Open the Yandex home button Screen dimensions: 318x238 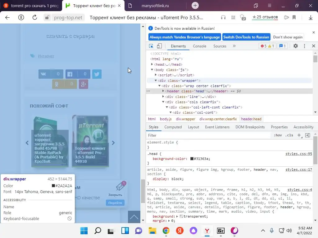point(21,17)
